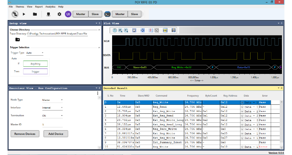
Task: Click the Slave=0x05 bus segment in plot
Action: click(x=140, y=67)
